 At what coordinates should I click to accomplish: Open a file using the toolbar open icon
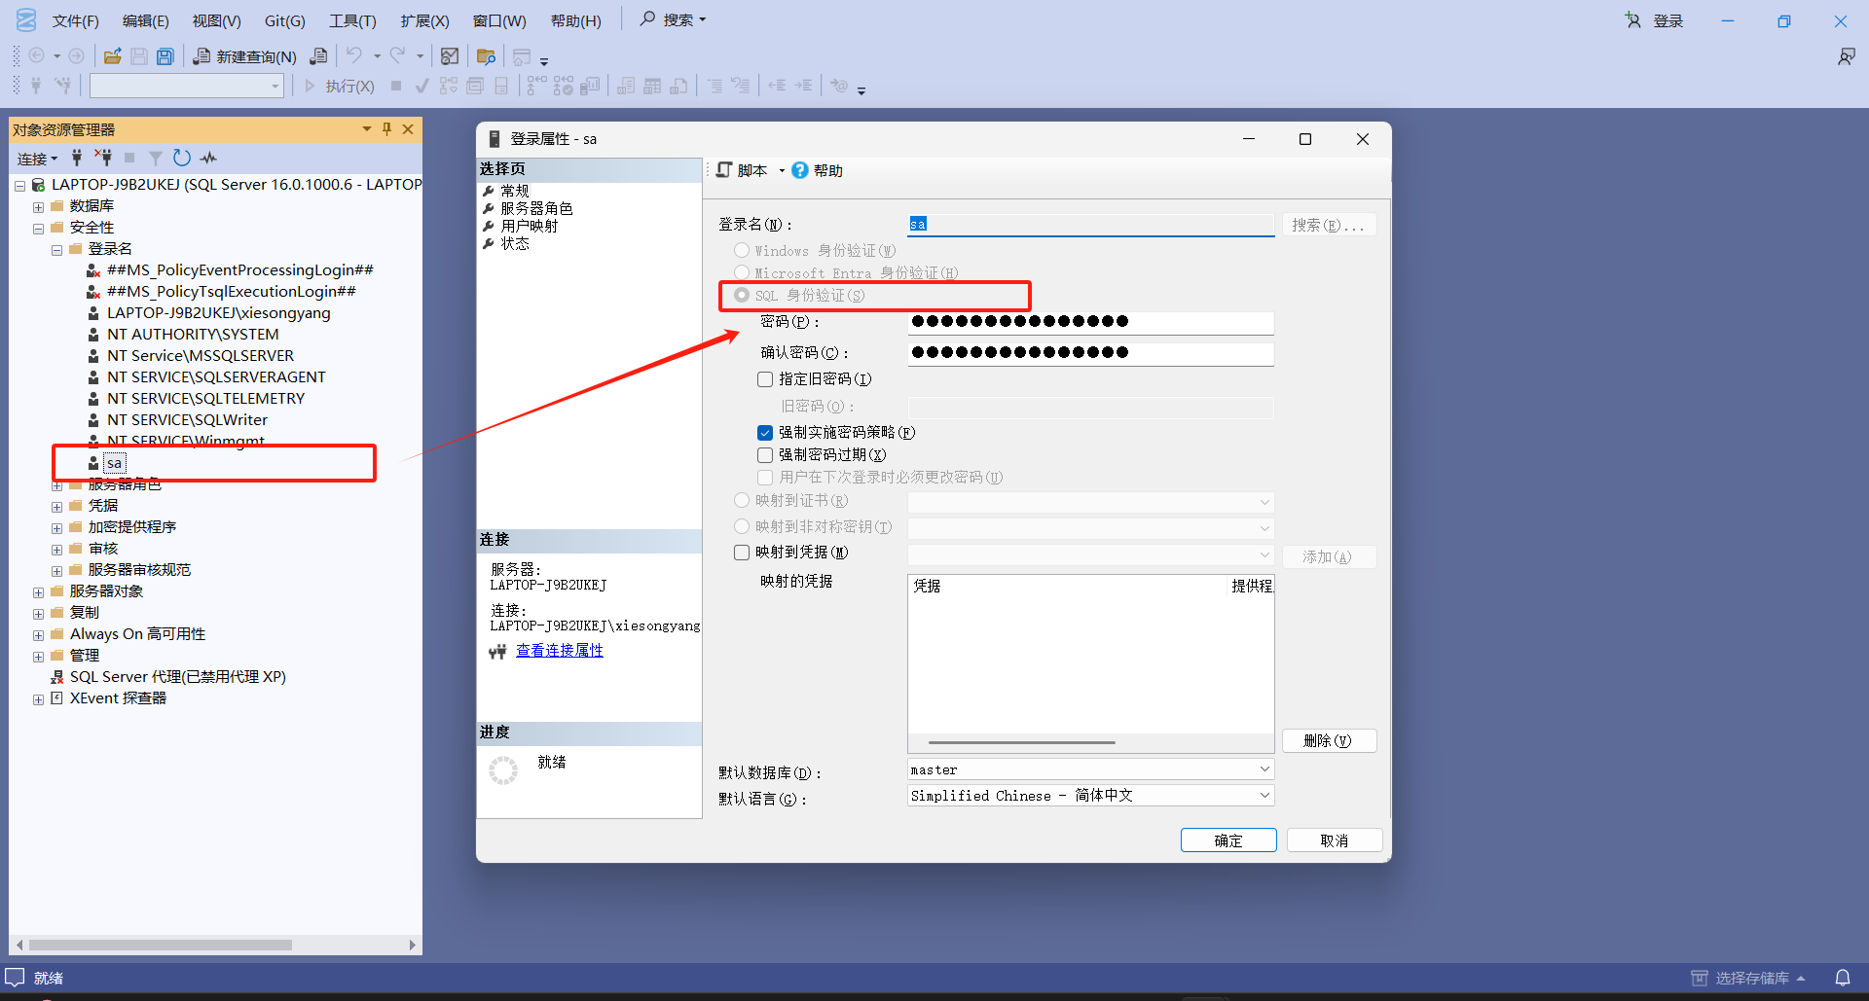pyautogui.click(x=112, y=55)
